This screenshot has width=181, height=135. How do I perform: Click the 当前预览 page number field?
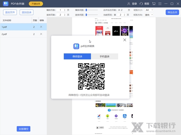[x=121, y=15]
